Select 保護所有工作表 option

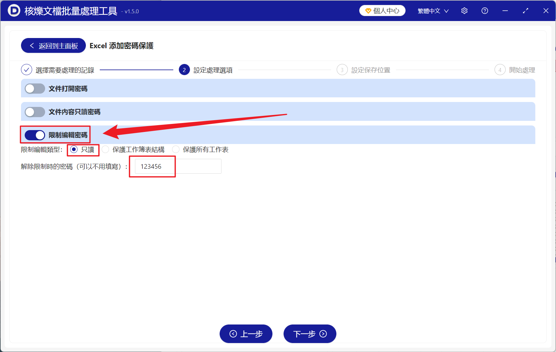coord(175,149)
